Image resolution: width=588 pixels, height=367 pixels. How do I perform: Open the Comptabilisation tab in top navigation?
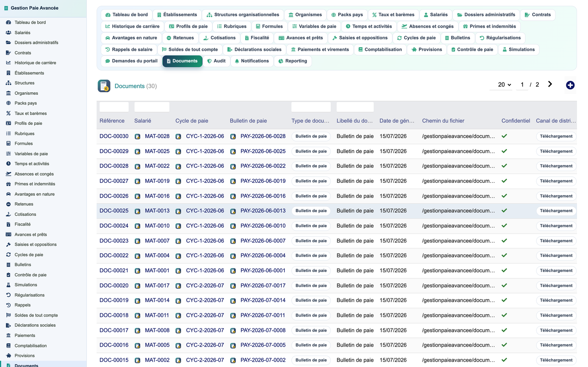tap(380, 50)
